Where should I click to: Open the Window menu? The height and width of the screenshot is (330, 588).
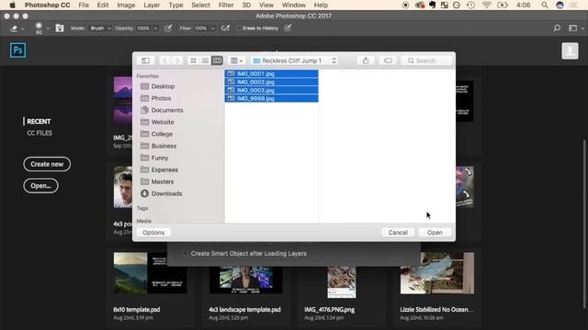294,5
